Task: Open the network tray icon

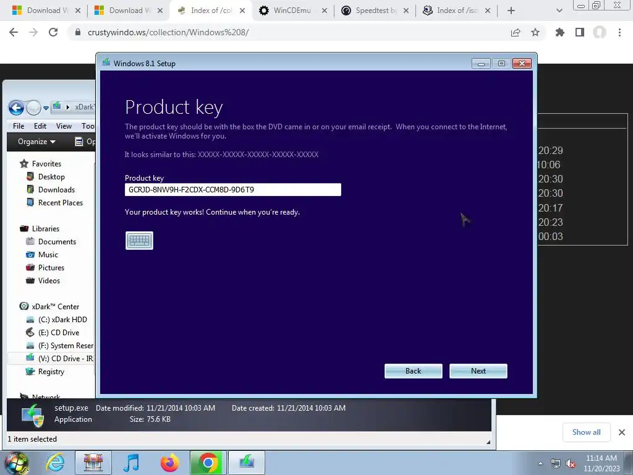Action: pos(556,464)
